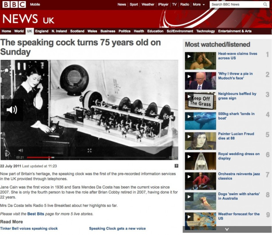The height and width of the screenshot is (235, 272).
Task: Open the More dropdown menu
Action: [198, 4]
